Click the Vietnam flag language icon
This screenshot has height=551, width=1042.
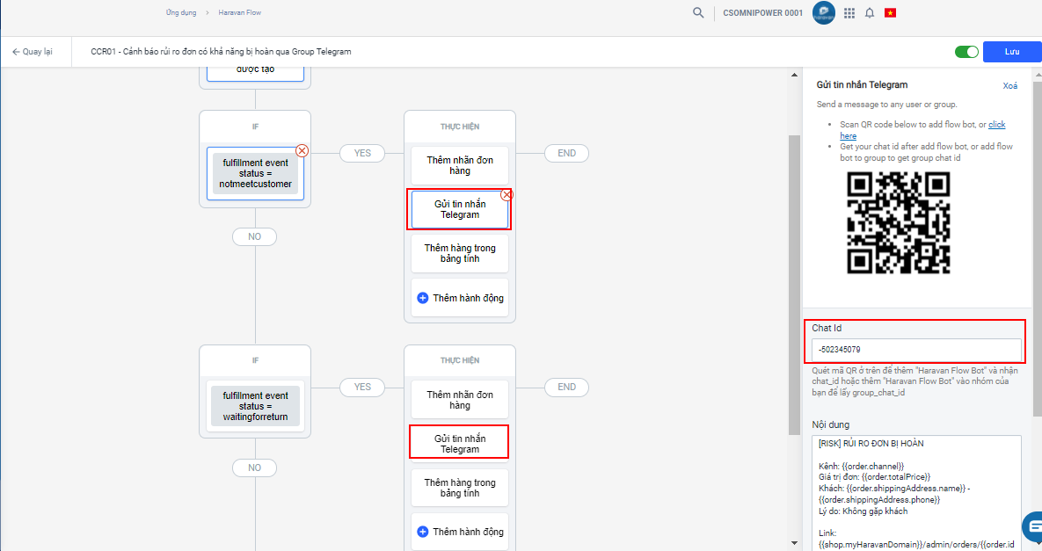(890, 13)
